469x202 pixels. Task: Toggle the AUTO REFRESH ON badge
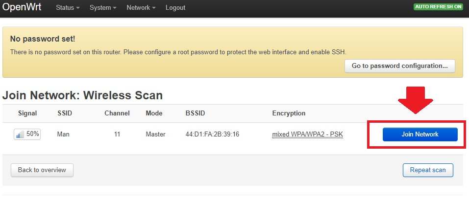click(x=438, y=7)
